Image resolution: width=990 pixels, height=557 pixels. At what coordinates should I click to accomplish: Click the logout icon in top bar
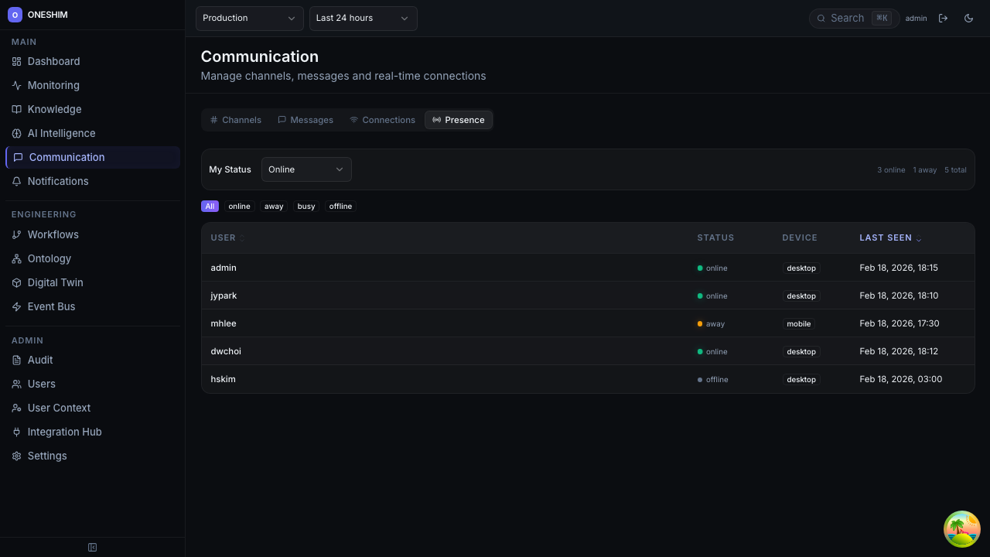[x=943, y=19]
